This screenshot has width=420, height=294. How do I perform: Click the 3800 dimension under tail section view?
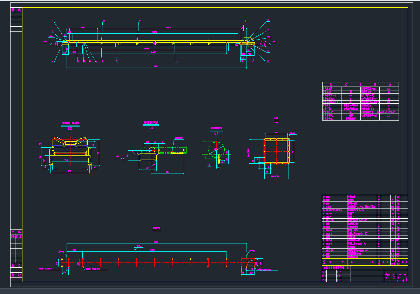coord(168,172)
